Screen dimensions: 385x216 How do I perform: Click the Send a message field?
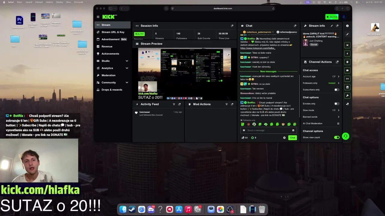click(269, 130)
